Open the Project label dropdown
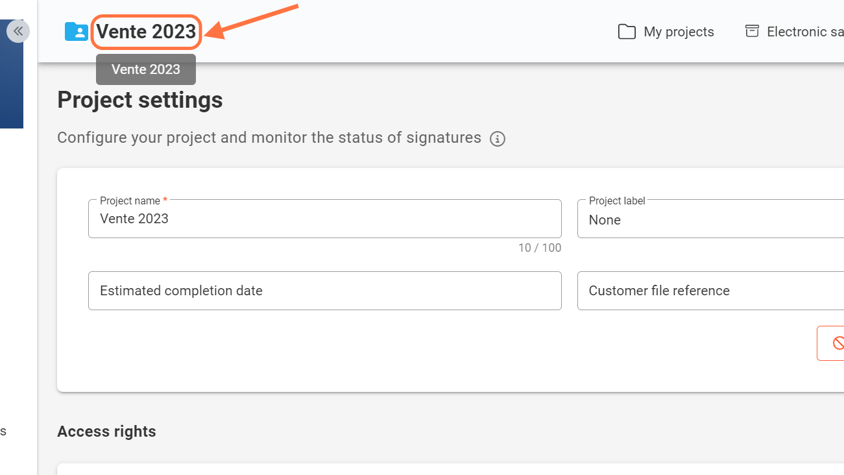The image size is (844, 475). click(x=710, y=219)
